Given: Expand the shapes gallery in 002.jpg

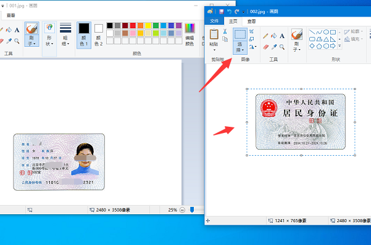Looking at the screenshot, I should pos(340,46).
